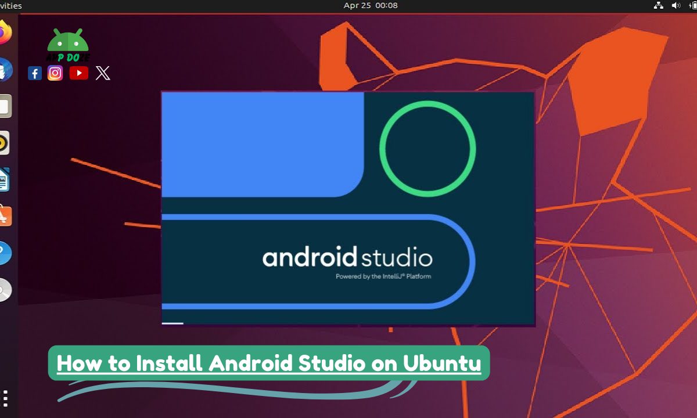Click the splash screen loading progress bar
This screenshot has width=697, height=418.
[173, 323]
